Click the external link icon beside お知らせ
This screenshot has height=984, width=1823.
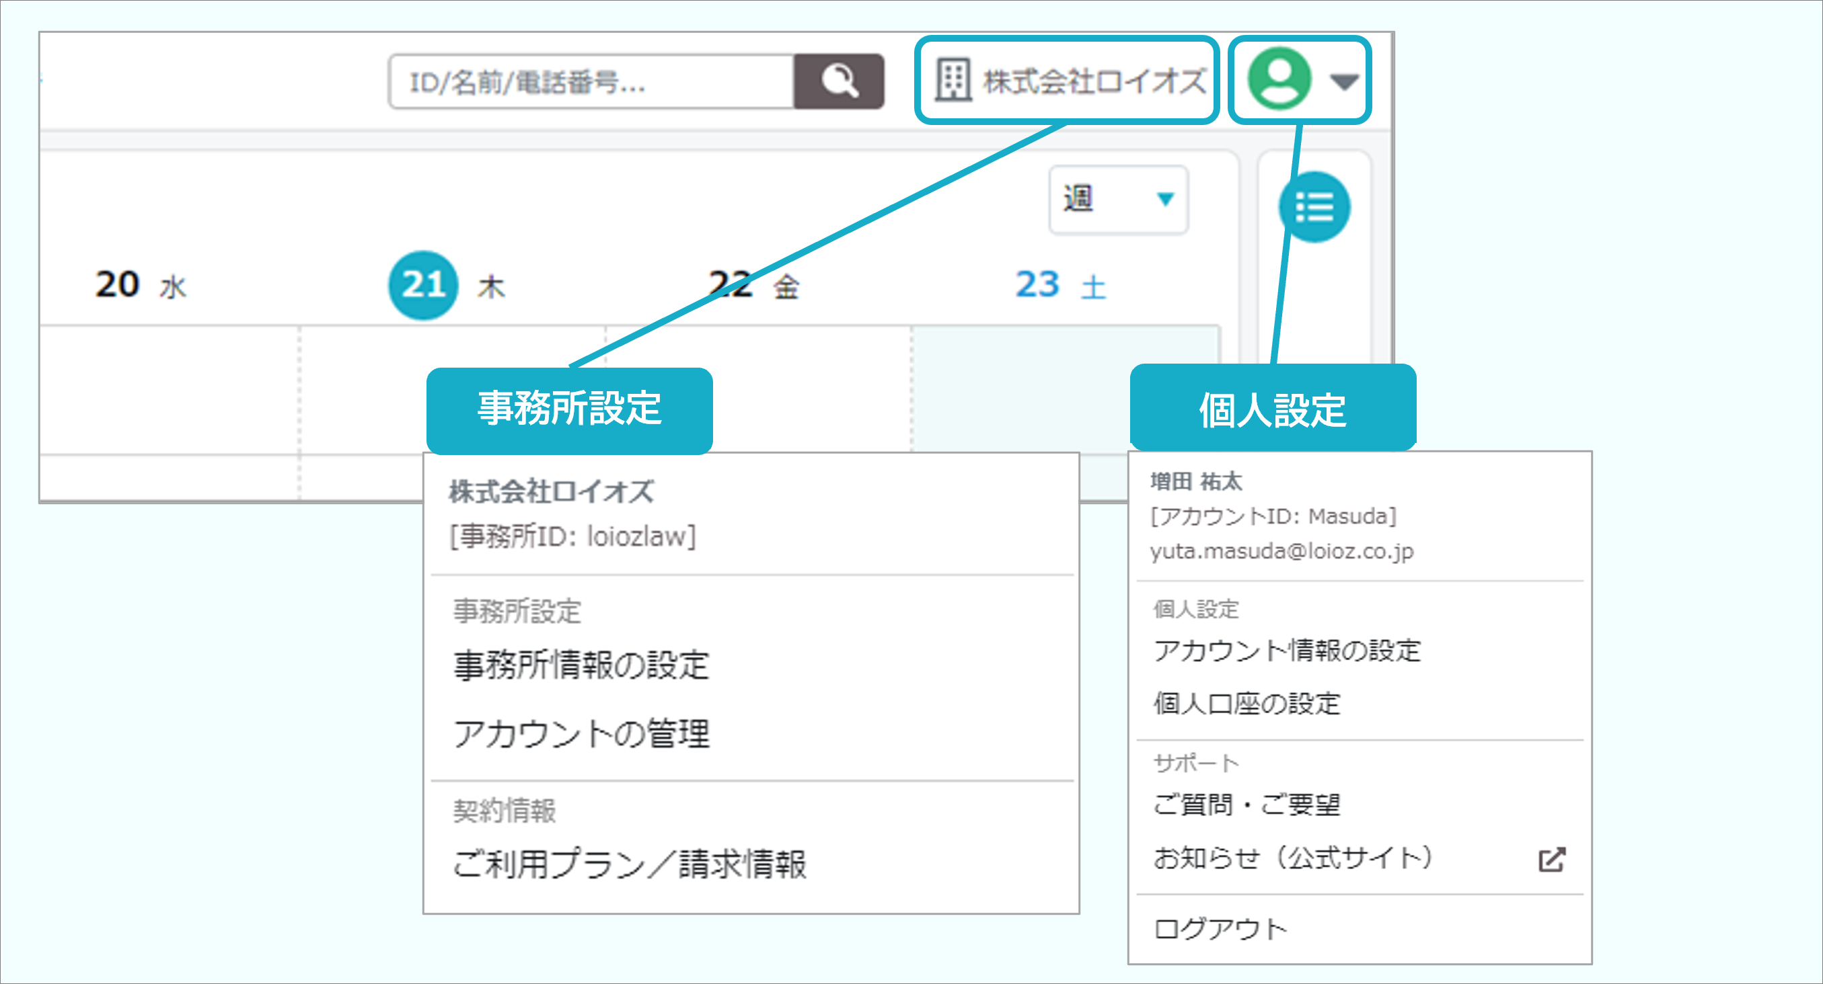(1552, 859)
